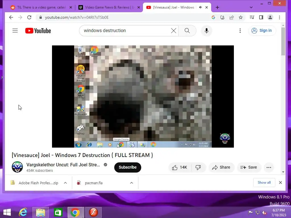The height and width of the screenshot is (218, 291).
Task: Open more actions ellipsis below video
Action: 269,167
